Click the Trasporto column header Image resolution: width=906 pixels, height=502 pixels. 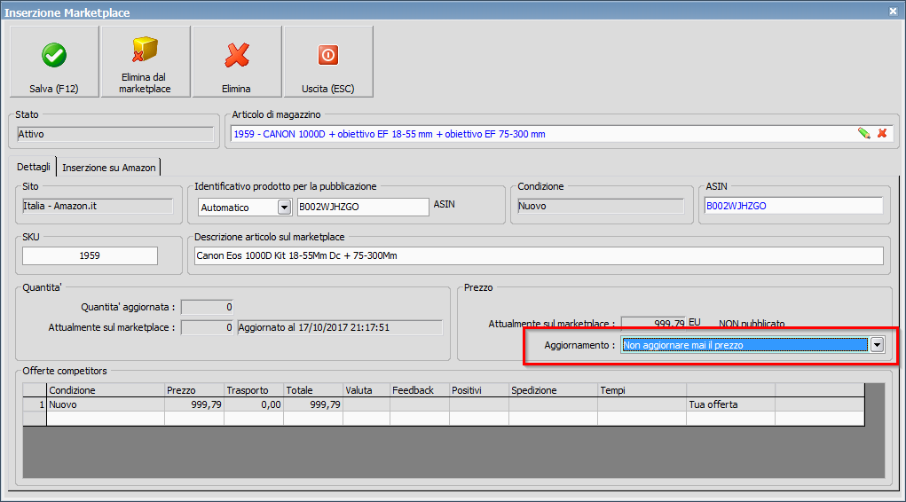[x=254, y=390]
